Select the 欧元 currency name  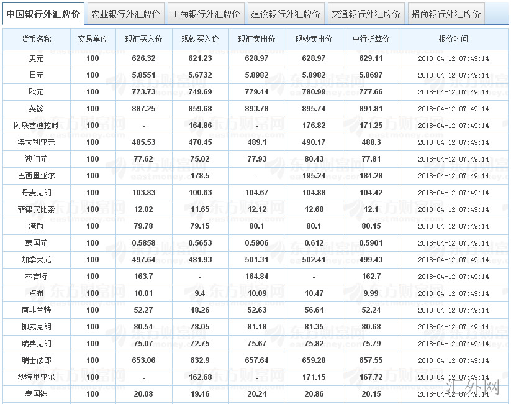(x=36, y=92)
